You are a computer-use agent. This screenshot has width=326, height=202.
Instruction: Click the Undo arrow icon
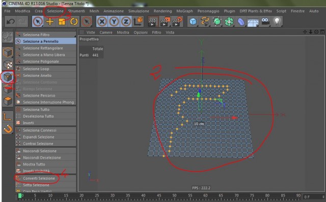10,21
